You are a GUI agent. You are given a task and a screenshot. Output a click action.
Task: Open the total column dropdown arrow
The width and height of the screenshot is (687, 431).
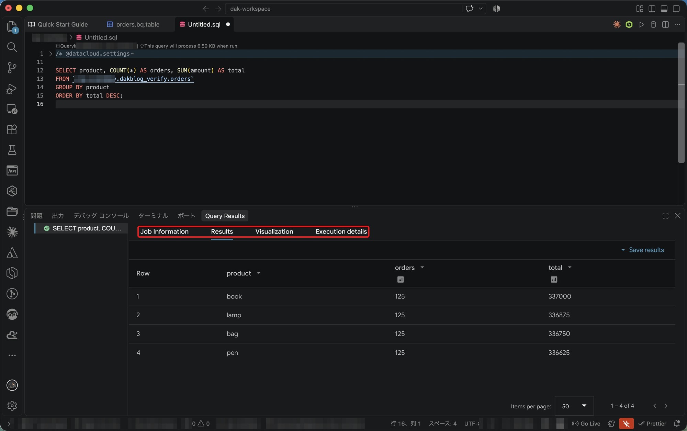click(x=570, y=267)
